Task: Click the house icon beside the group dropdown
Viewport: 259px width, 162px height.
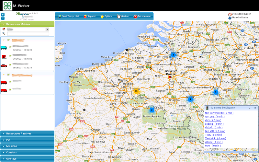Action: coord(4,29)
